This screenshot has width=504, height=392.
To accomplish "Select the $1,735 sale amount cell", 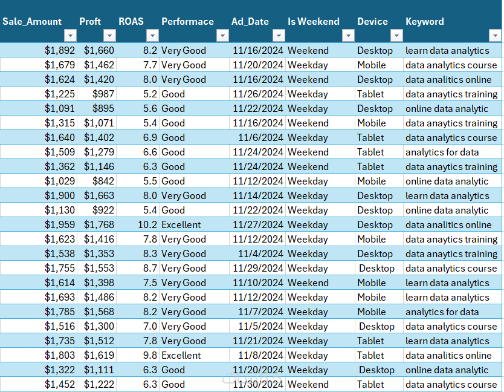I will [x=39, y=341].
